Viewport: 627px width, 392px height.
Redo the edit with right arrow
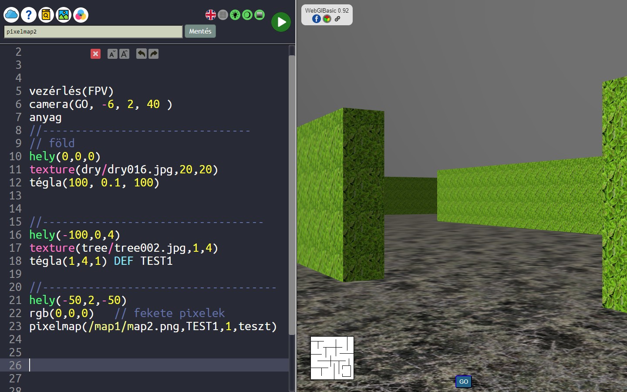click(x=154, y=54)
